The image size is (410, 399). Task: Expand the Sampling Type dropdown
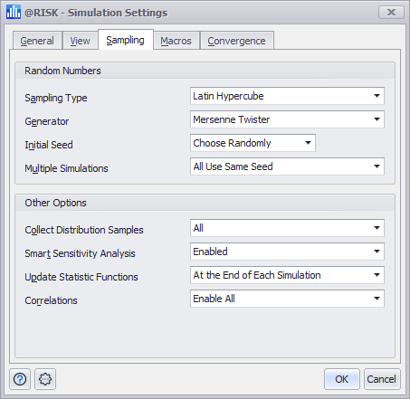pyautogui.click(x=287, y=96)
